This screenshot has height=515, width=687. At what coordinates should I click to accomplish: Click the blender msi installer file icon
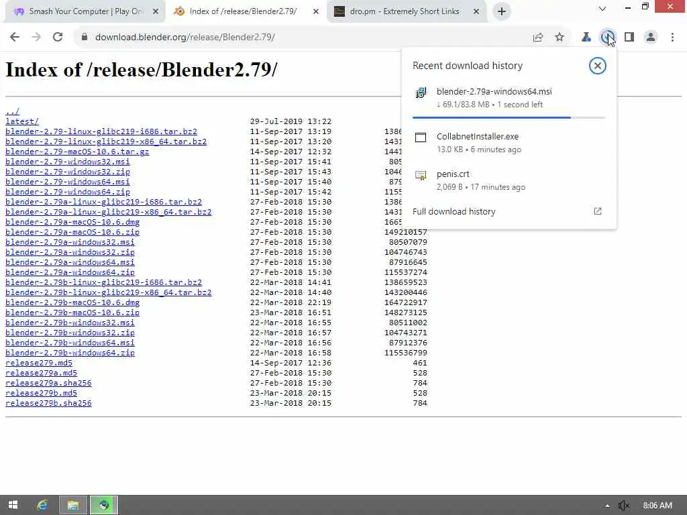tap(421, 93)
